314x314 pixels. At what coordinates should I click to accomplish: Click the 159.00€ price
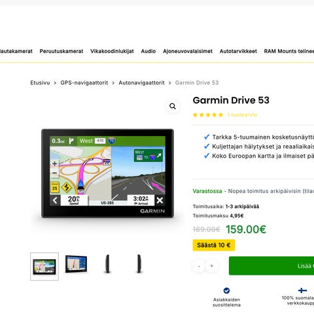click(x=246, y=230)
